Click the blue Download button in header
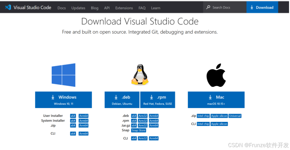This screenshot has height=150, width=290. pos(262,7)
